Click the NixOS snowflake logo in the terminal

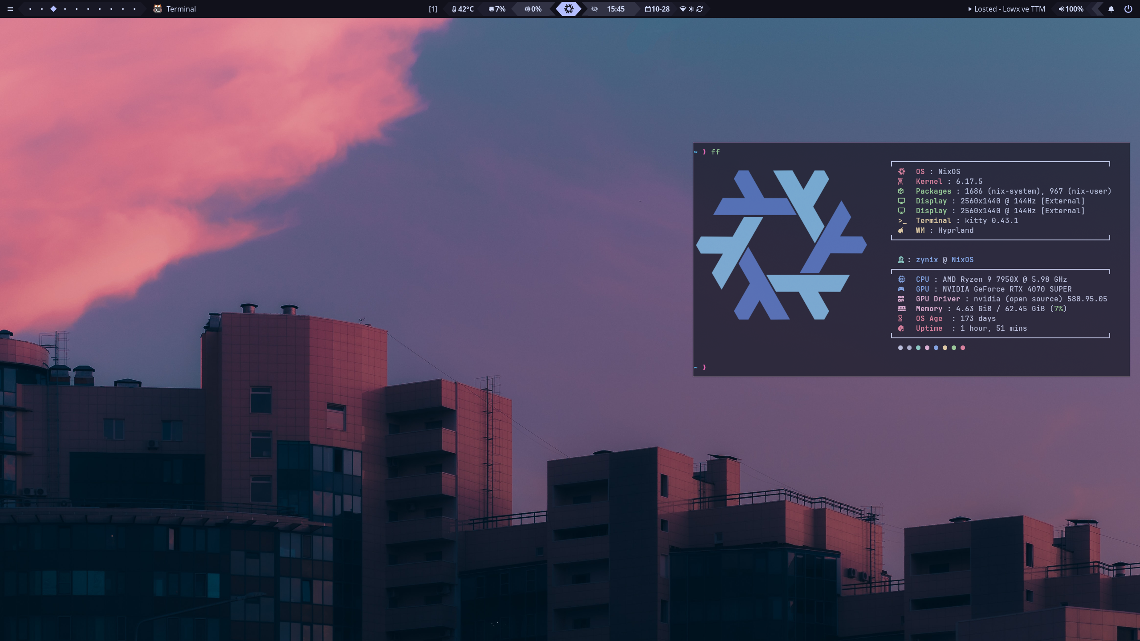tap(782, 244)
